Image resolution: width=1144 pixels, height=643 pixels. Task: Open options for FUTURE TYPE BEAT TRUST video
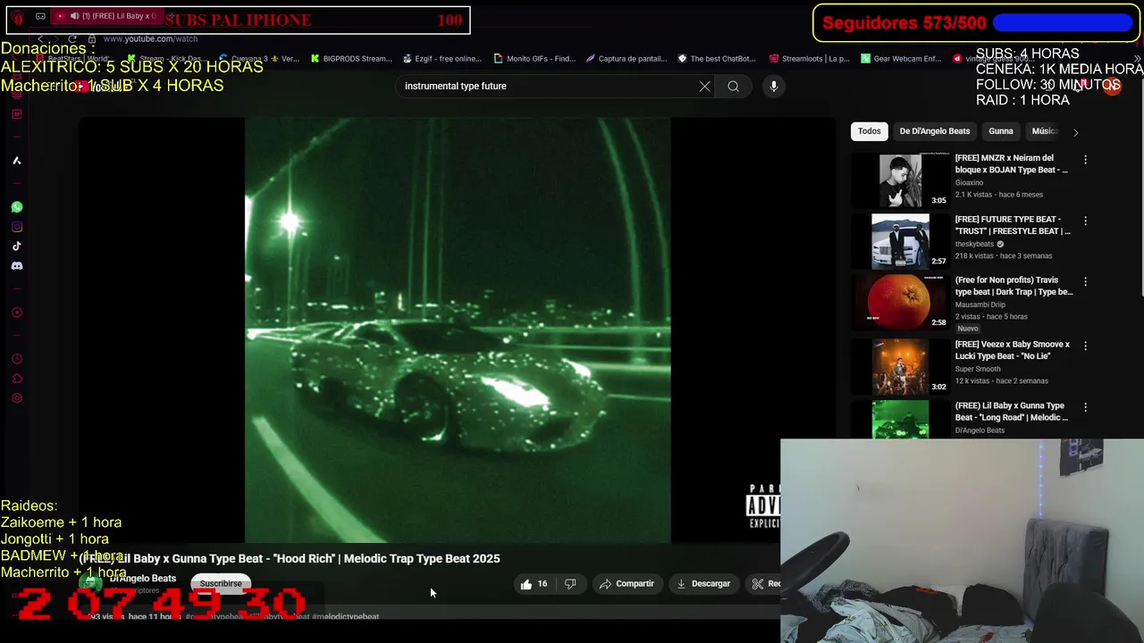pyautogui.click(x=1085, y=221)
